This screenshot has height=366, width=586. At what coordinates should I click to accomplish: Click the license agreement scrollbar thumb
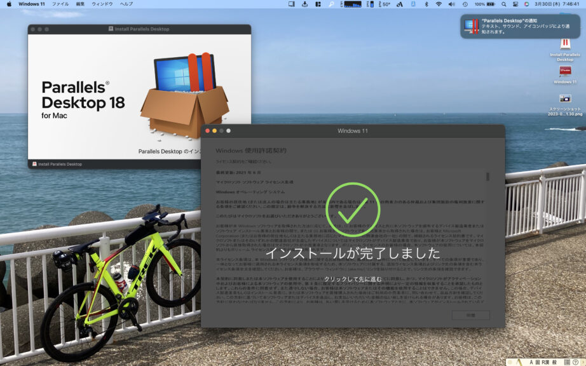tap(487, 177)
